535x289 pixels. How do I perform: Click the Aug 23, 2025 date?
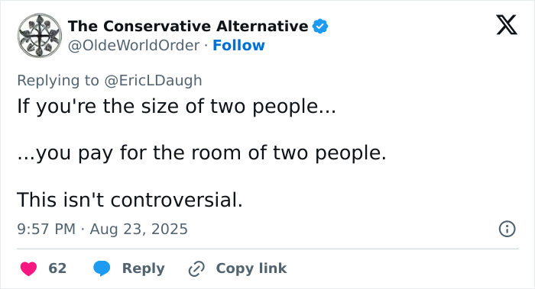(x=139, y=229)
